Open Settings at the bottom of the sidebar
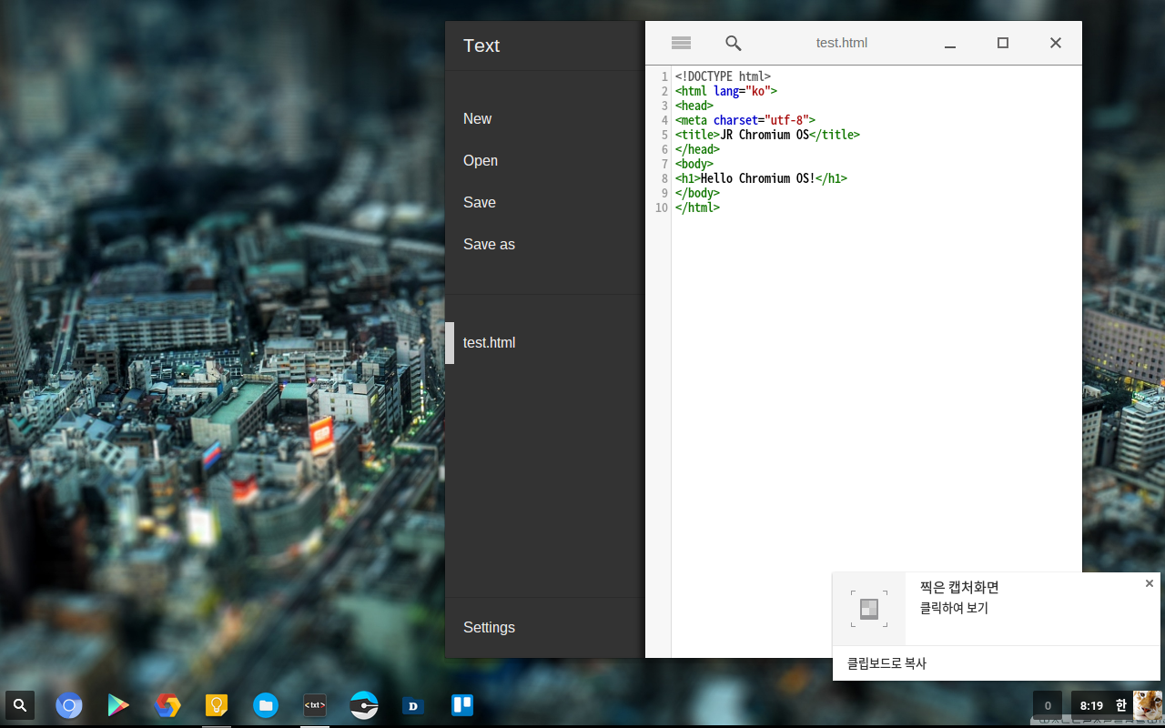 pos(489,628)
